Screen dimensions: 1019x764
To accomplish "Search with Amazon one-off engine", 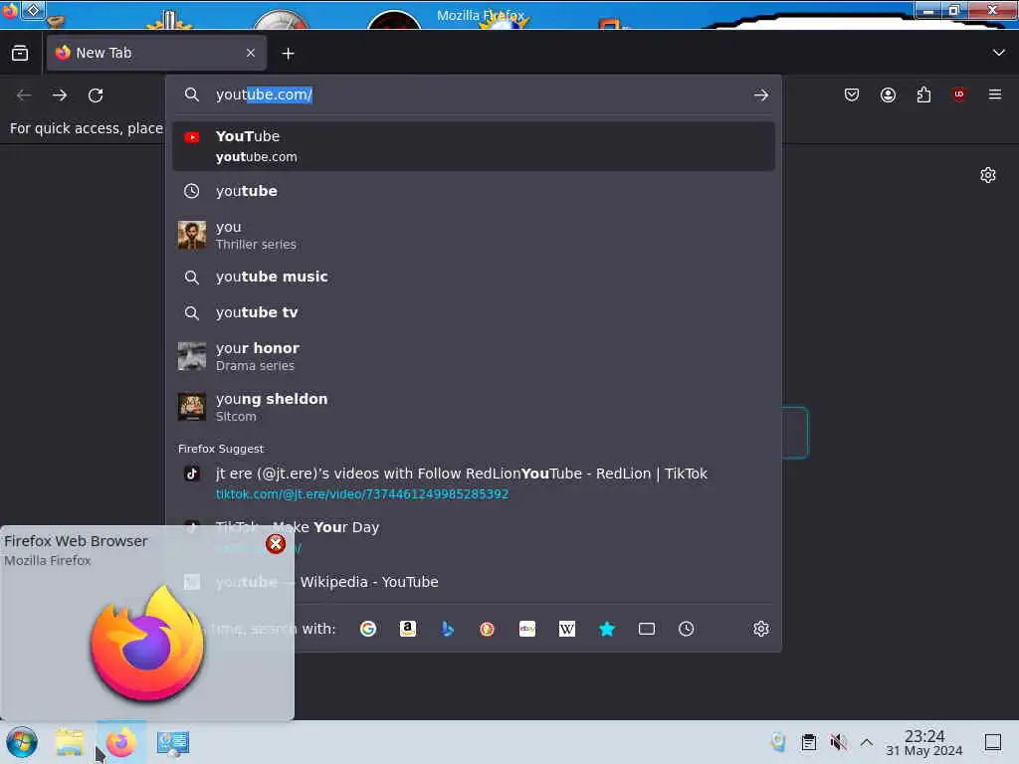I will point(407,629).
